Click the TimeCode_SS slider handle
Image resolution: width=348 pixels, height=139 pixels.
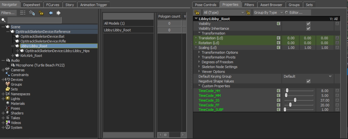(295, 100)
